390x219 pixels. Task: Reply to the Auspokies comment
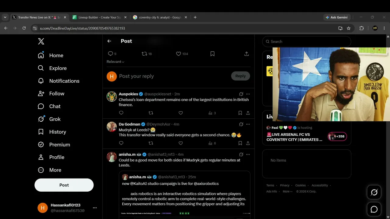pyautogui.click(x=121, y=113)
